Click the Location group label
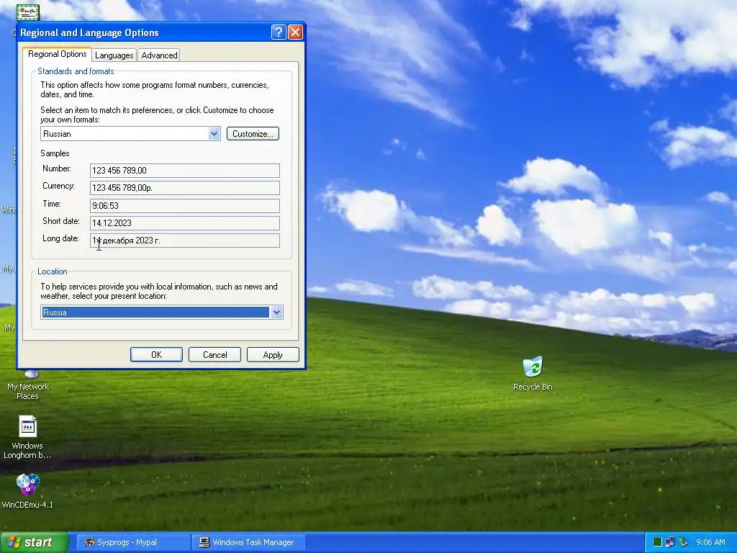This screenshot has height=553, width=737. coord(52,271)
